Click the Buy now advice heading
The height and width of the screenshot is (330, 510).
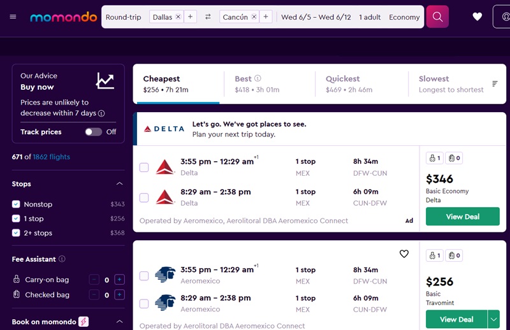click(x=37, y=87)
